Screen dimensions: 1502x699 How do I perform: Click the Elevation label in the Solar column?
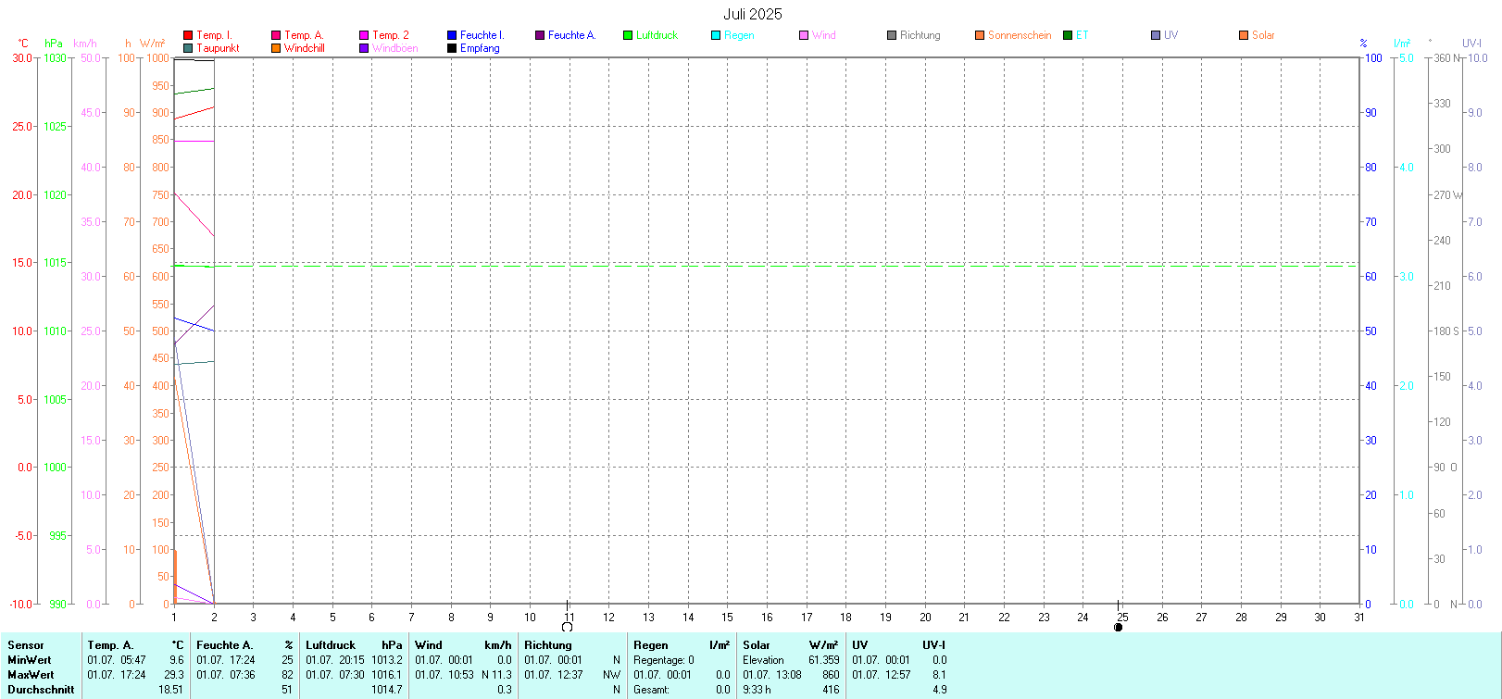(x=763, y=660)
